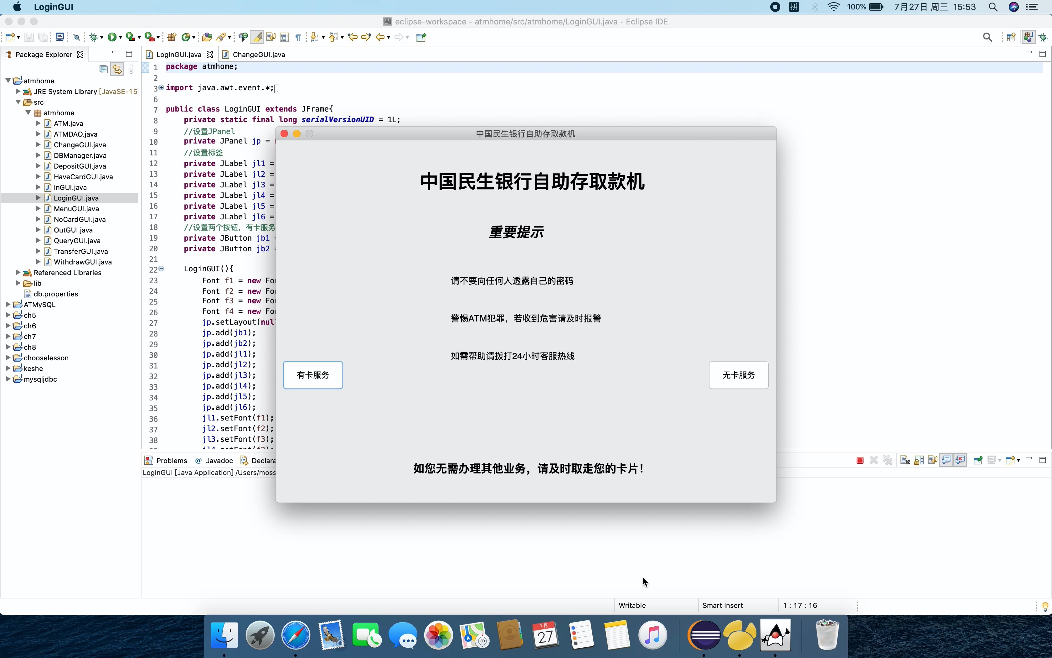Switch to Java perspective icon
The image size is (1052, 658).
point(1029,37)
